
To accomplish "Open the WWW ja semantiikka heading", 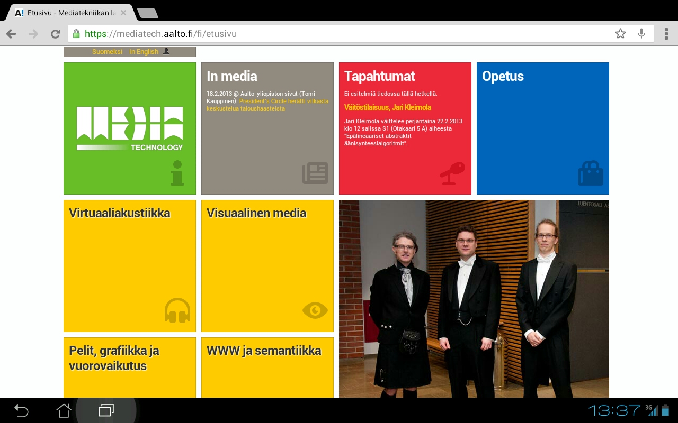I will [264, 351].
